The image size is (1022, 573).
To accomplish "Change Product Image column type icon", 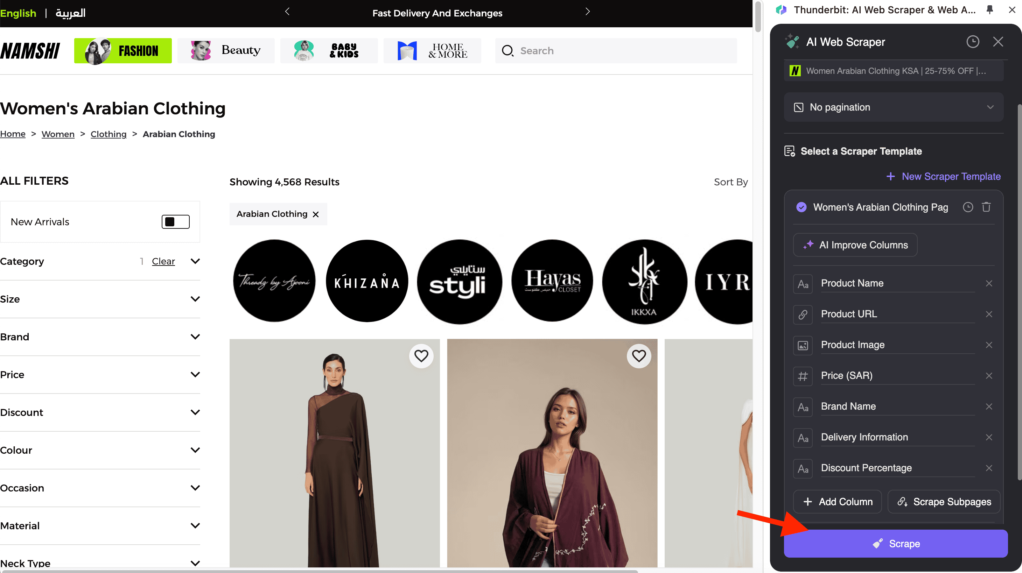I will tap(803, 345).
